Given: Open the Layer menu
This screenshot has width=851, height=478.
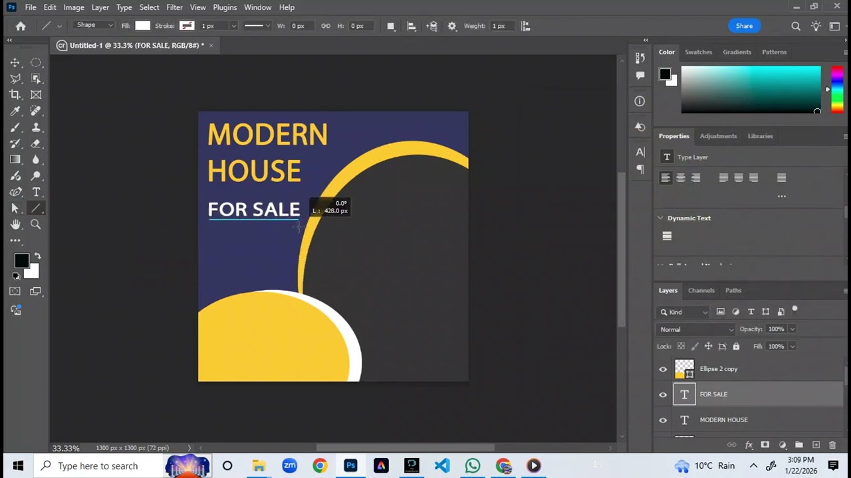Looking at the screenshot, I should [x=100, y=7].
